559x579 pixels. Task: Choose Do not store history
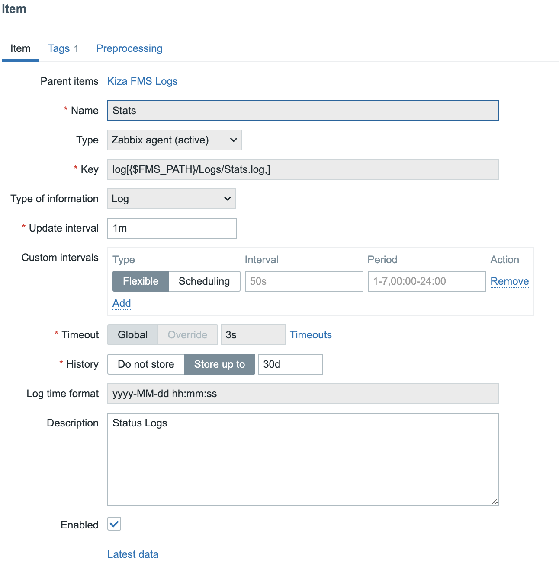pyautogui.click(x=146, y=364)
